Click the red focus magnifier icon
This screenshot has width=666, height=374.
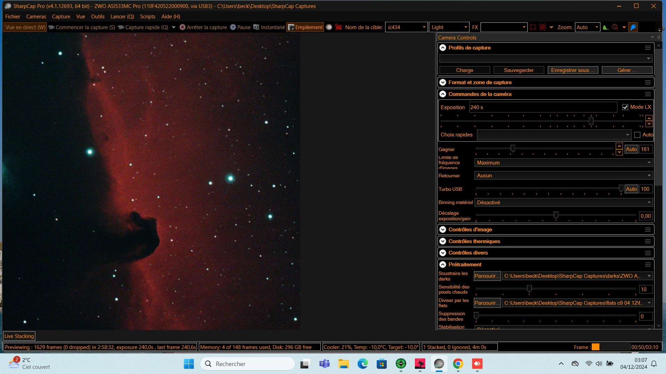click(x=615, y=27)
